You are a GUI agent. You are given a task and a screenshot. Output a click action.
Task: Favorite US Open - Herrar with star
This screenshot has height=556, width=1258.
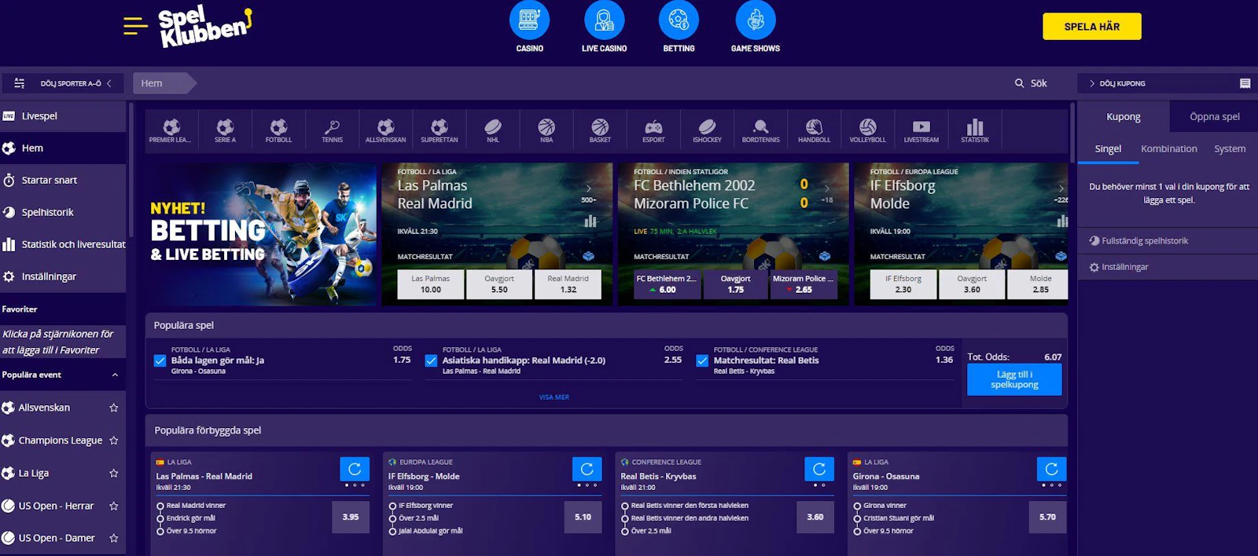click(113, 506)
